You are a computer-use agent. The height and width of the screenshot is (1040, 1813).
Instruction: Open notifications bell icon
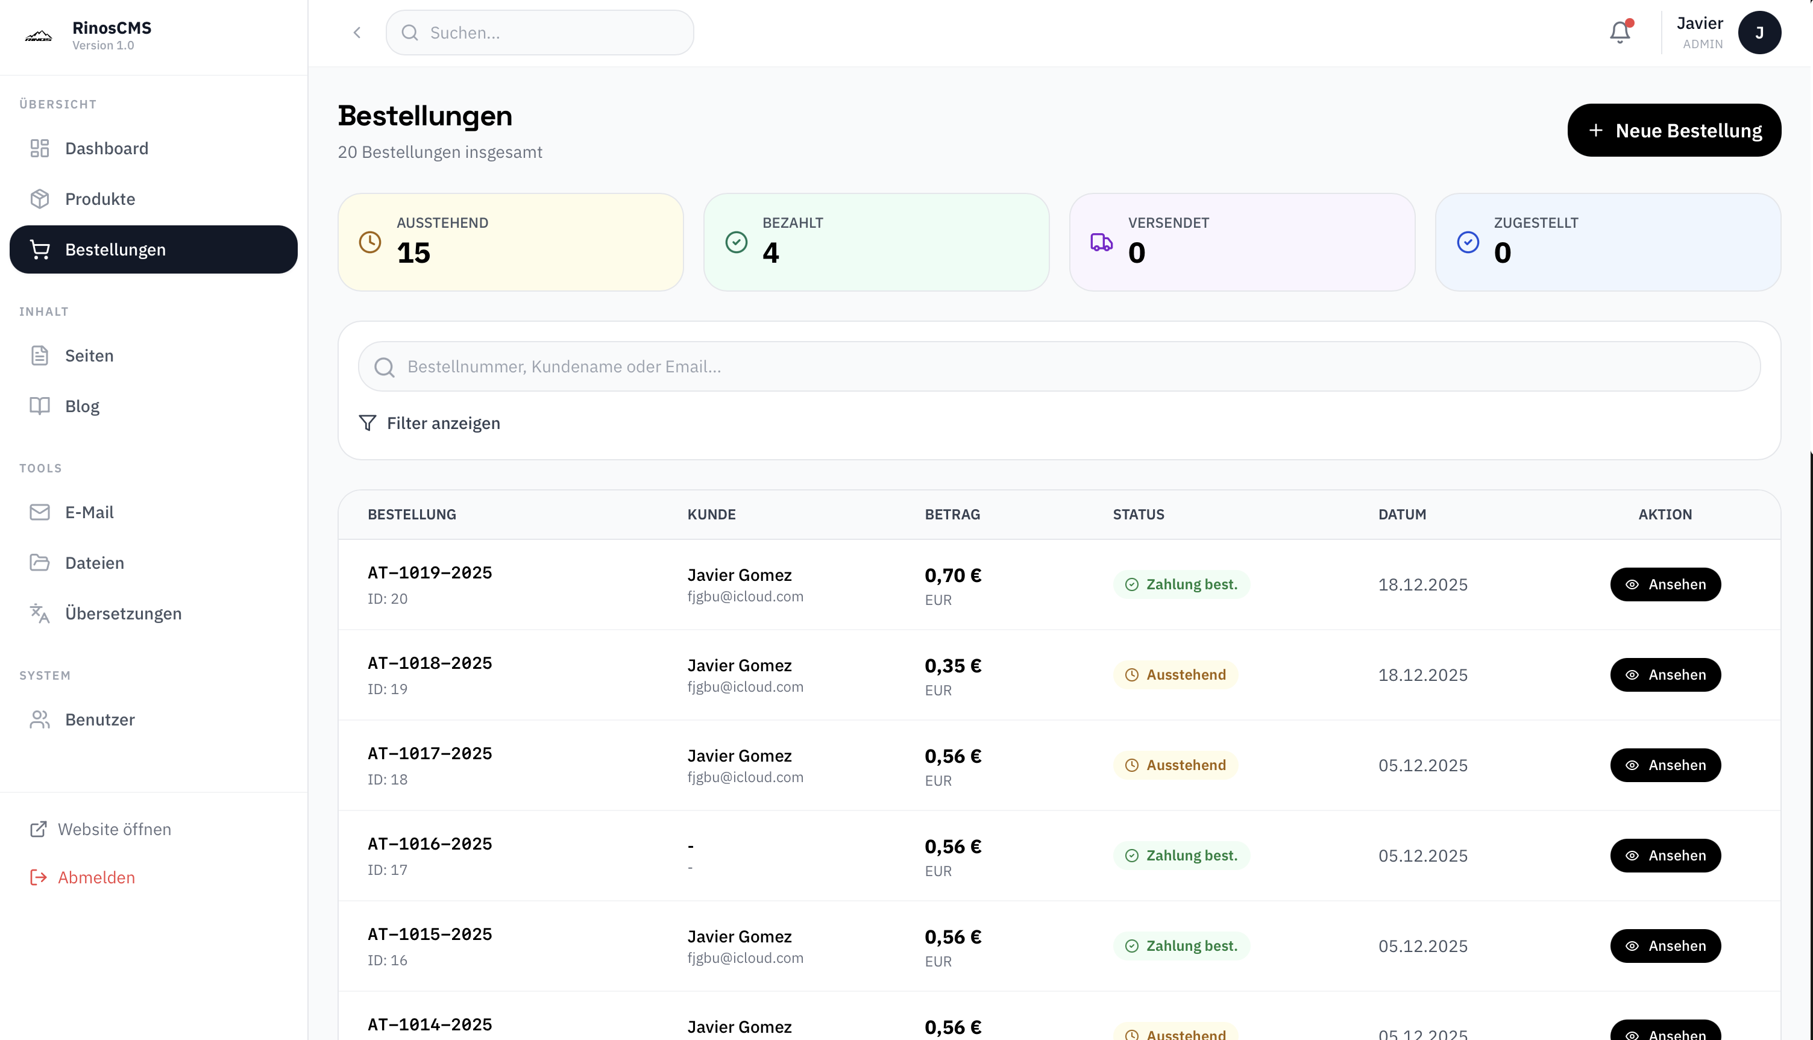[x=1620, y=32]
